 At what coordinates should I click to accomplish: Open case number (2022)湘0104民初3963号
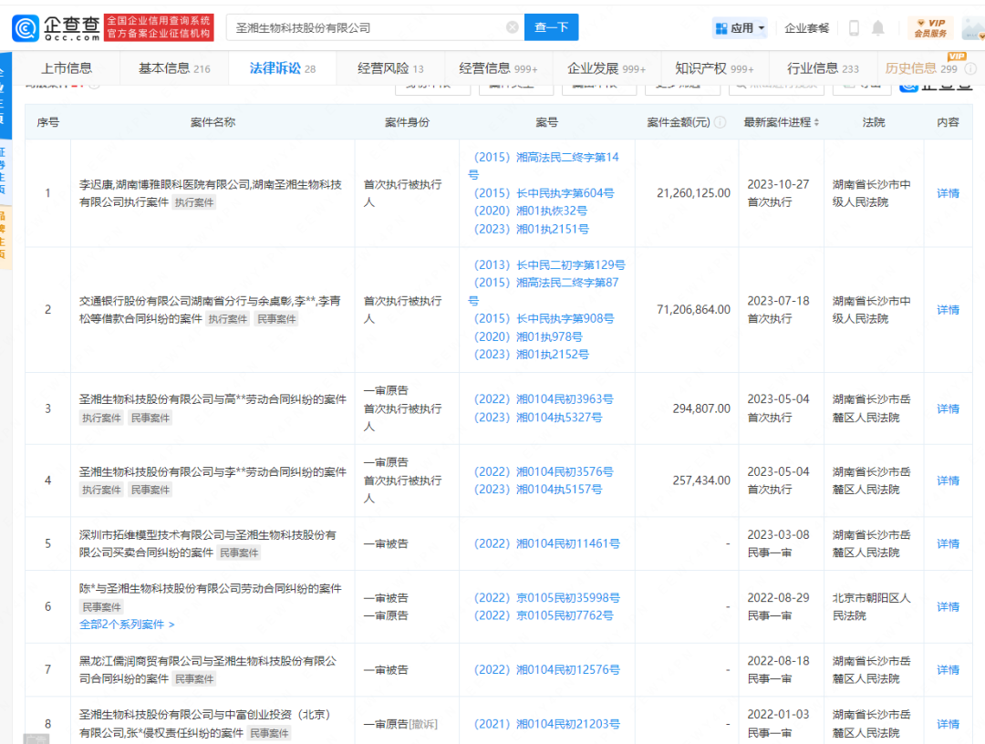pos(544,399)
